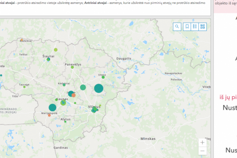Zoom in with the plus button

click(x=202, y=143)
